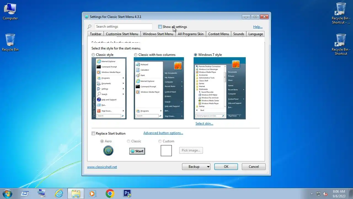Open the Backup dropdown button

coord(196,167)
